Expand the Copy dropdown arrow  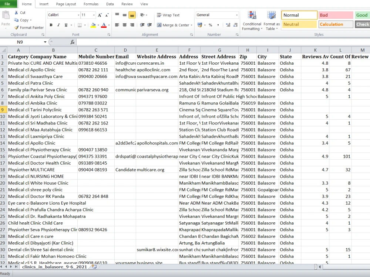31,20
